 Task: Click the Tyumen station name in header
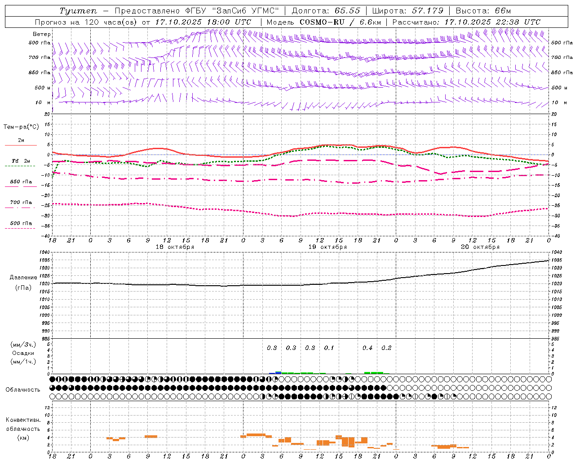pos(78,11)
